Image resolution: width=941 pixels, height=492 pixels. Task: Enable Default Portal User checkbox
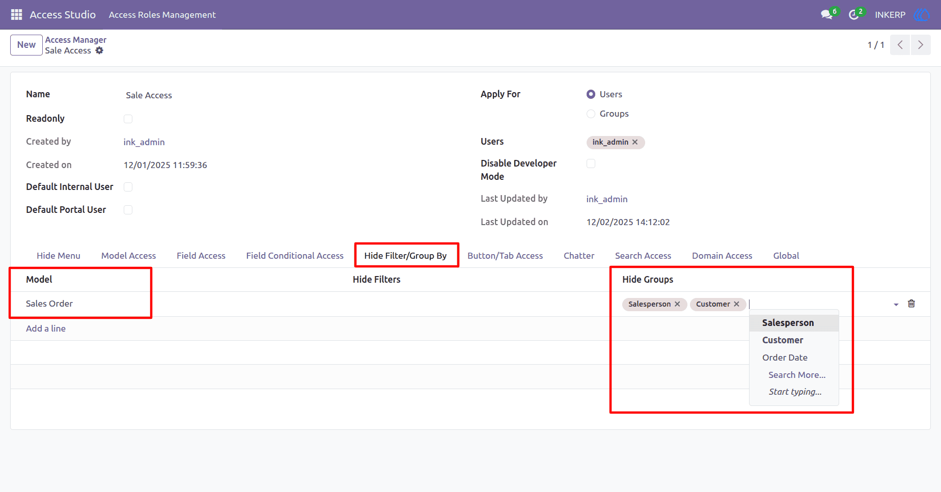point(128,210)
